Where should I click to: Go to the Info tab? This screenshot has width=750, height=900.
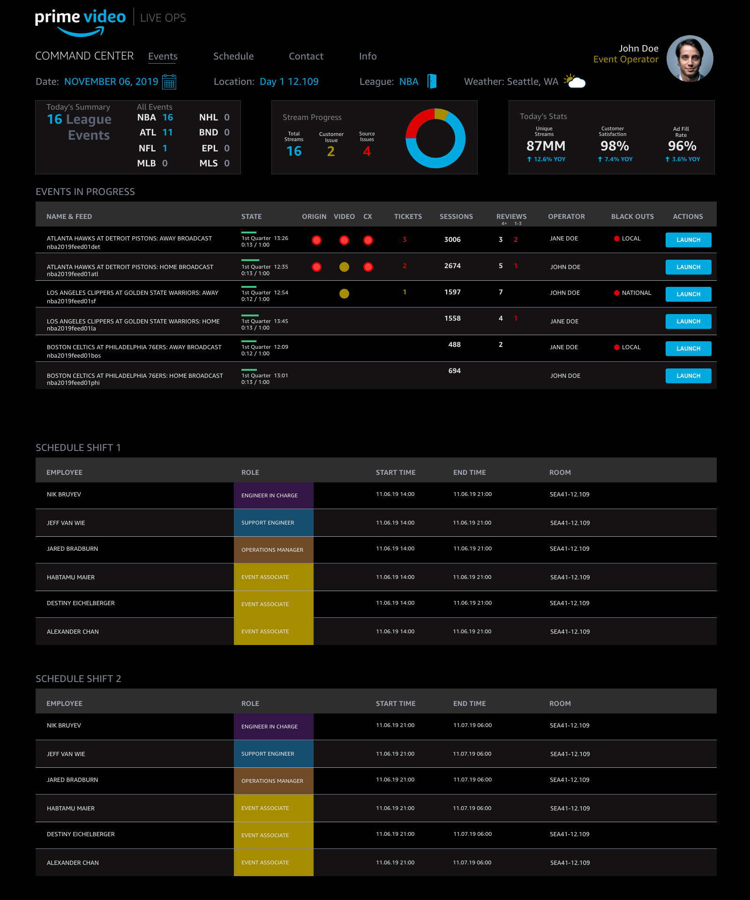pyautogui.click(x=367, y=56)
